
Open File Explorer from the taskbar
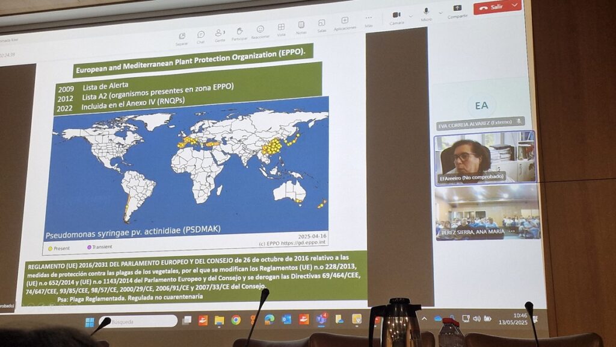219,320
